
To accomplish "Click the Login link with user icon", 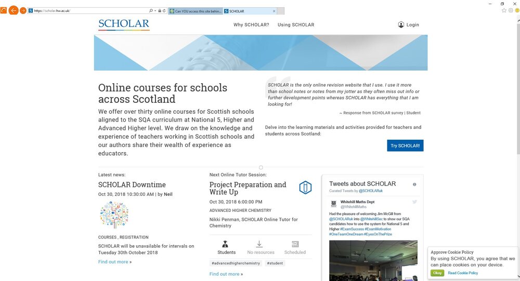I will pyautogui.click(x=409, y=25).
